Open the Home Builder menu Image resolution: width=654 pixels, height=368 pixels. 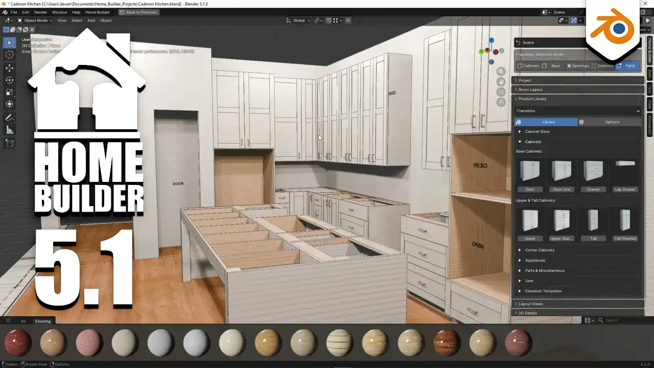97,12
